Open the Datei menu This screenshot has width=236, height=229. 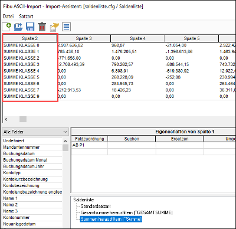point(8,17)
